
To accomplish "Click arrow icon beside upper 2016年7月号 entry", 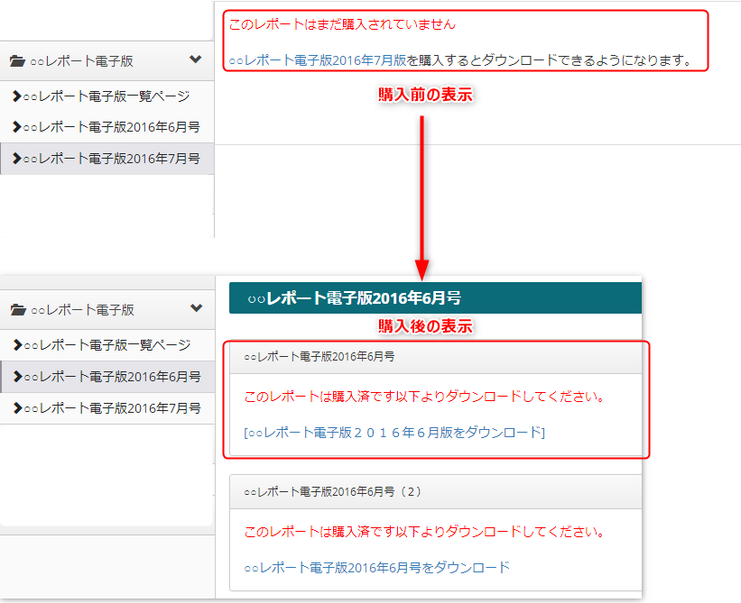I will [x=17, y=159].
